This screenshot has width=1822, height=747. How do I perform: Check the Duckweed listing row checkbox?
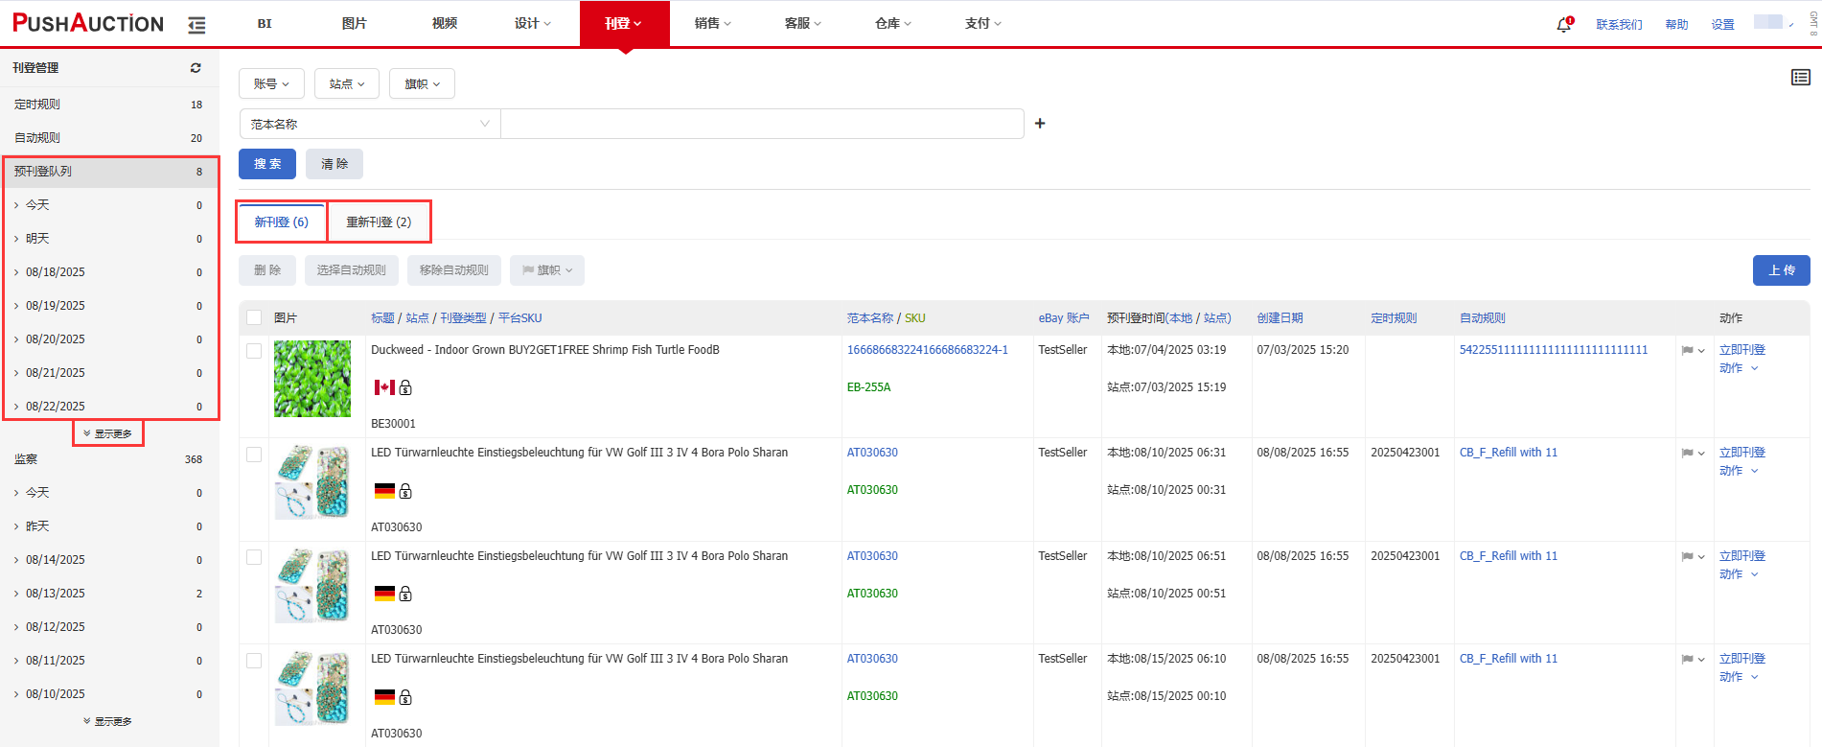pyautogui.click(x=254, y=351)
